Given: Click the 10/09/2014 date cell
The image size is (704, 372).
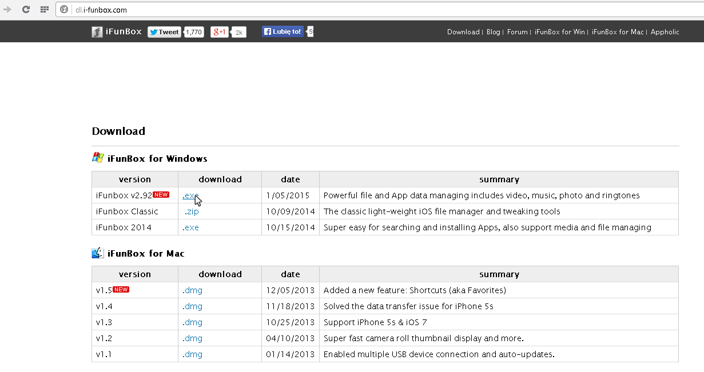Looking at the screenshot, I should click(291, 211).
